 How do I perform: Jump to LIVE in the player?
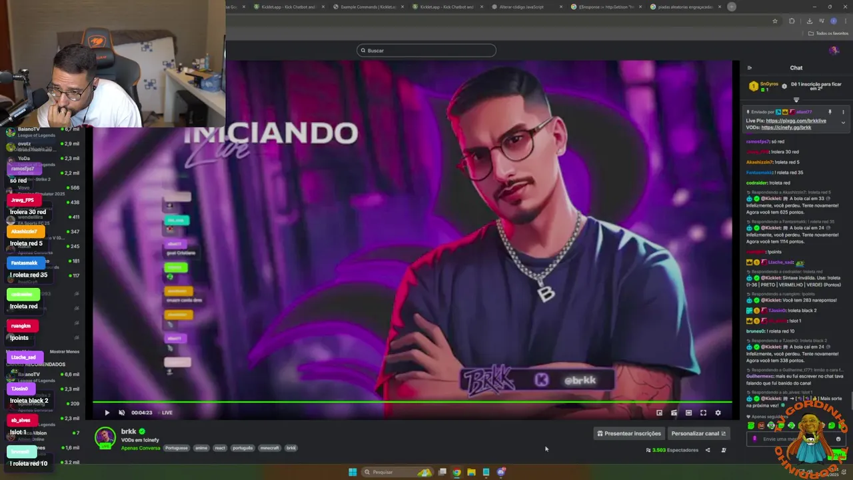[167, 413]
